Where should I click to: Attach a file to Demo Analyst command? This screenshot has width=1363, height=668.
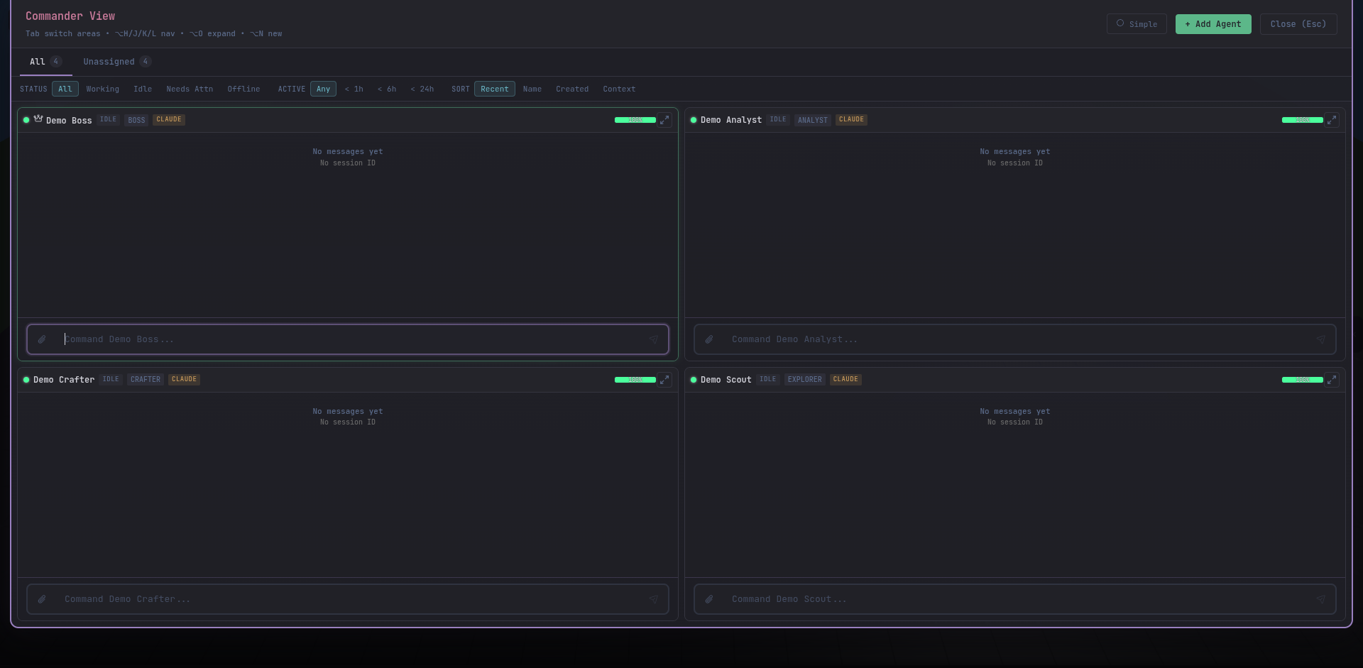[709, 339]
